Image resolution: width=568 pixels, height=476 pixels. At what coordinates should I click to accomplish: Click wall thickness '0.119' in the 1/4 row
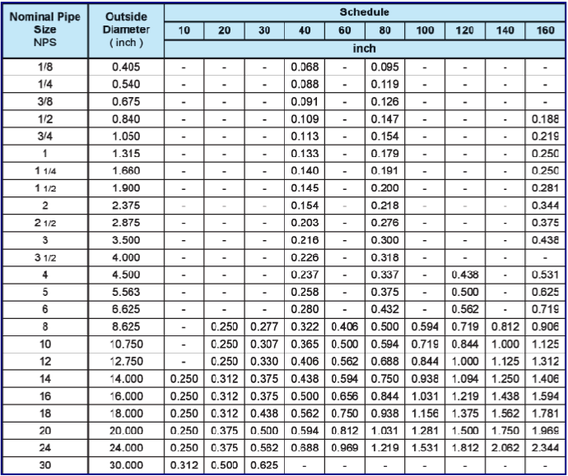384,85
